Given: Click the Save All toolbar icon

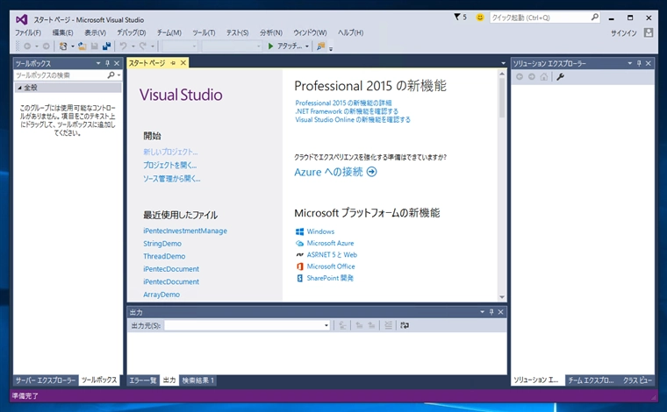Looking at the screenshot, I should 106,46.
